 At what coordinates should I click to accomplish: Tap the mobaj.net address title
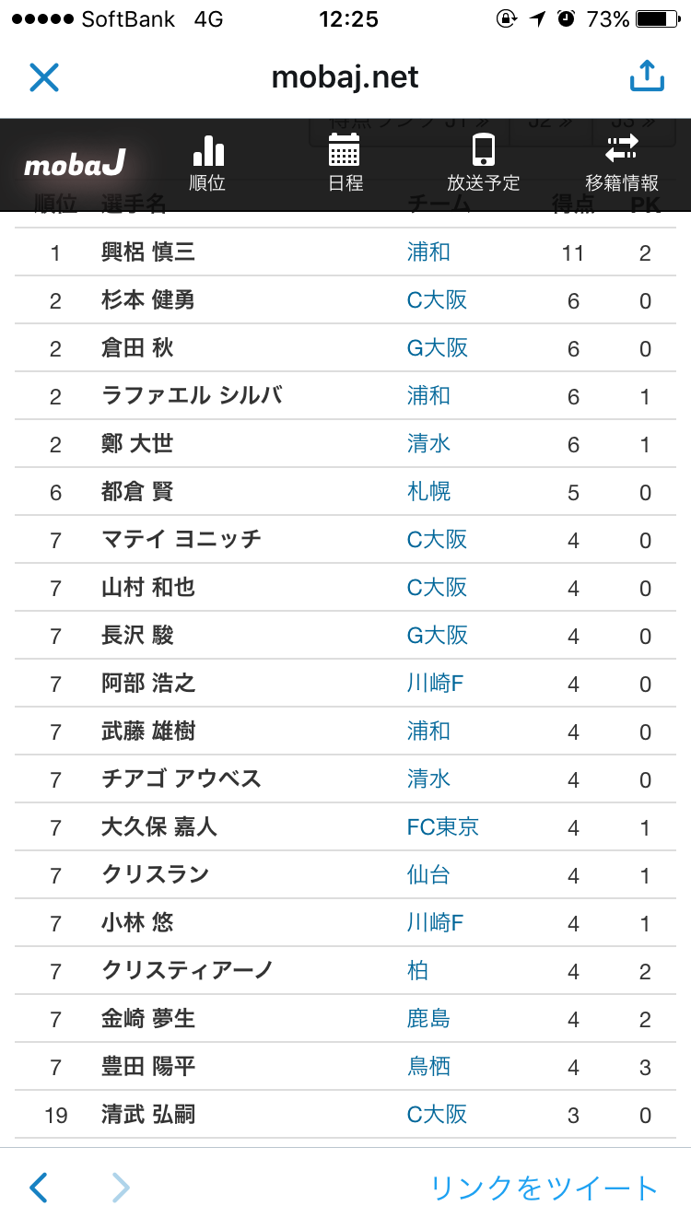point(345,76)
